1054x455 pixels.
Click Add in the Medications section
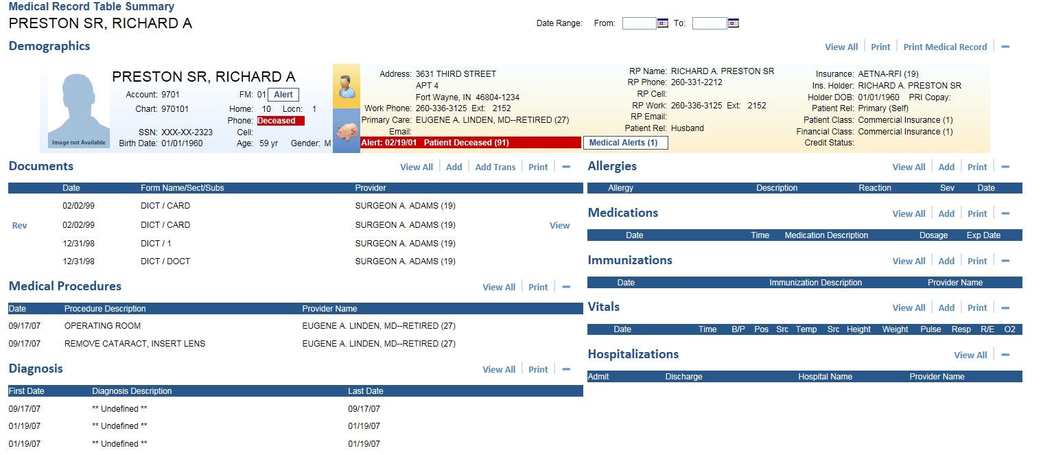point(946,213)
